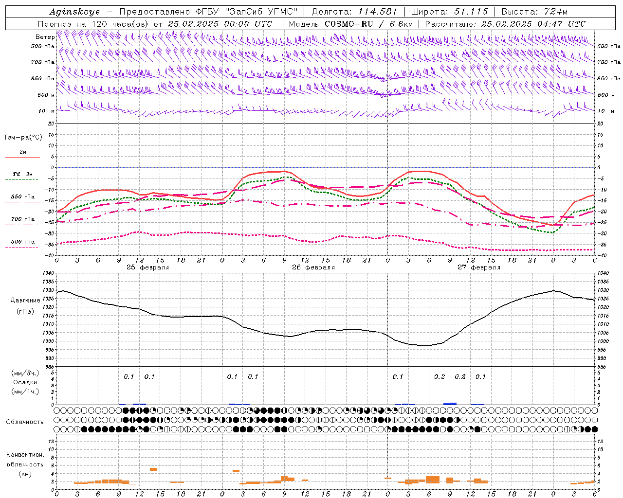The image size is (623, 498).
Task: Click the longitude value Долгота: 114.581
Action: click(354, 12)
